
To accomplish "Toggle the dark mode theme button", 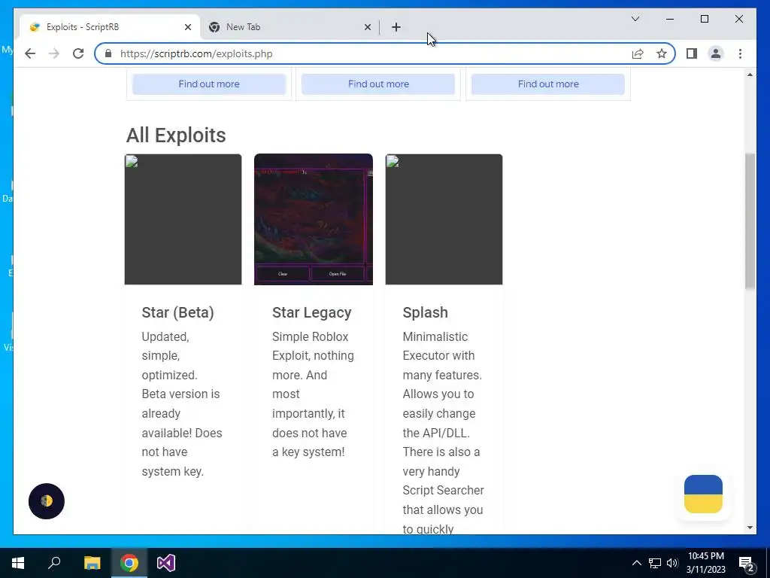I will point(47,500).
